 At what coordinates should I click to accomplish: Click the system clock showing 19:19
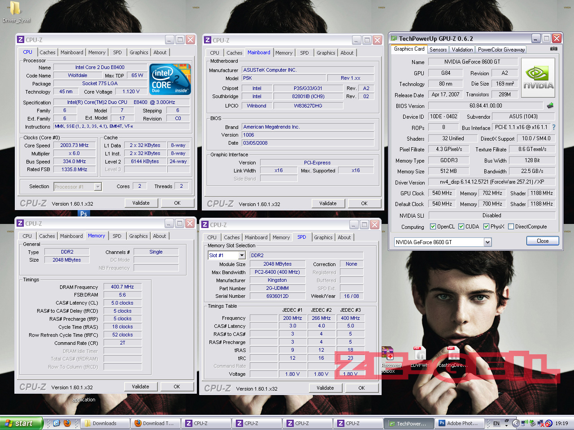click(562, 423)
